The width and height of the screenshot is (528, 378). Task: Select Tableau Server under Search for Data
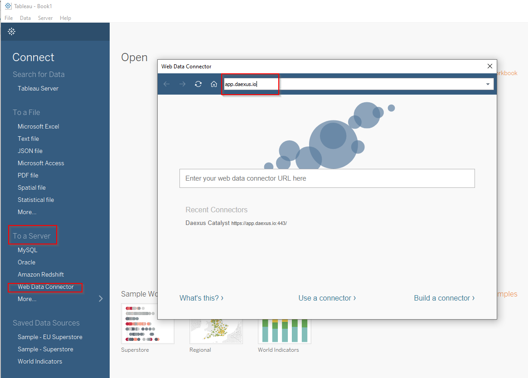(x=38, y=88)
